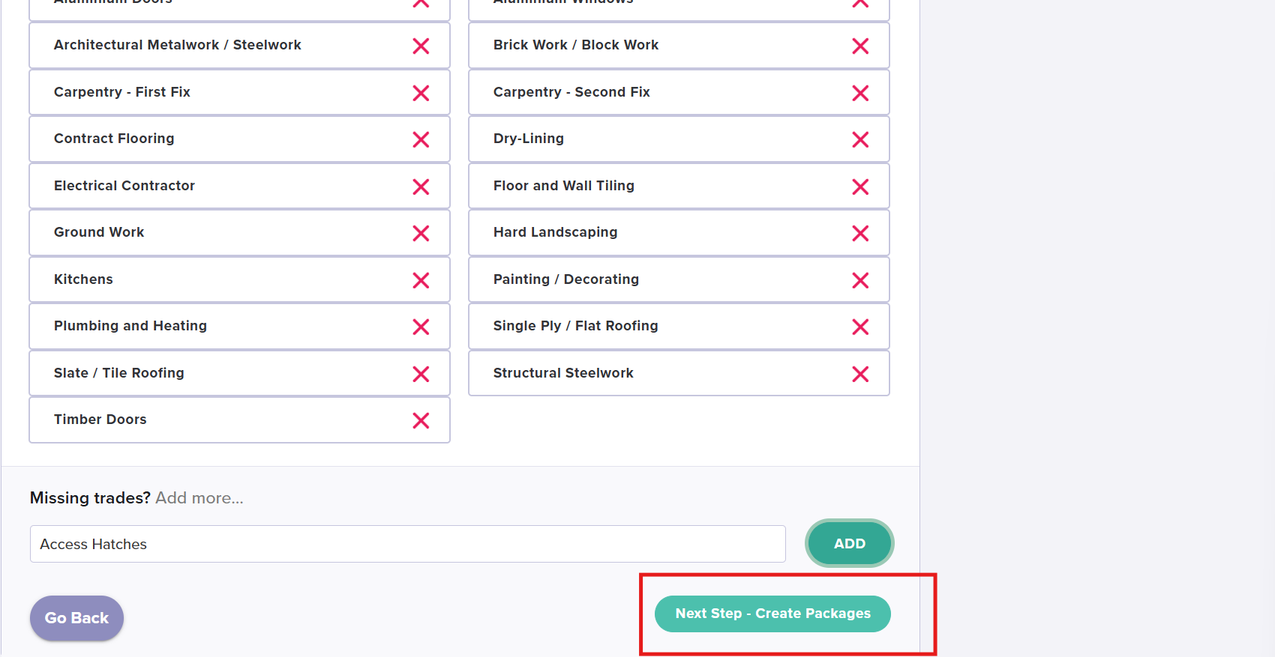Click Next Step - Create Packages
1275x657 pixels.
point(772,614)
